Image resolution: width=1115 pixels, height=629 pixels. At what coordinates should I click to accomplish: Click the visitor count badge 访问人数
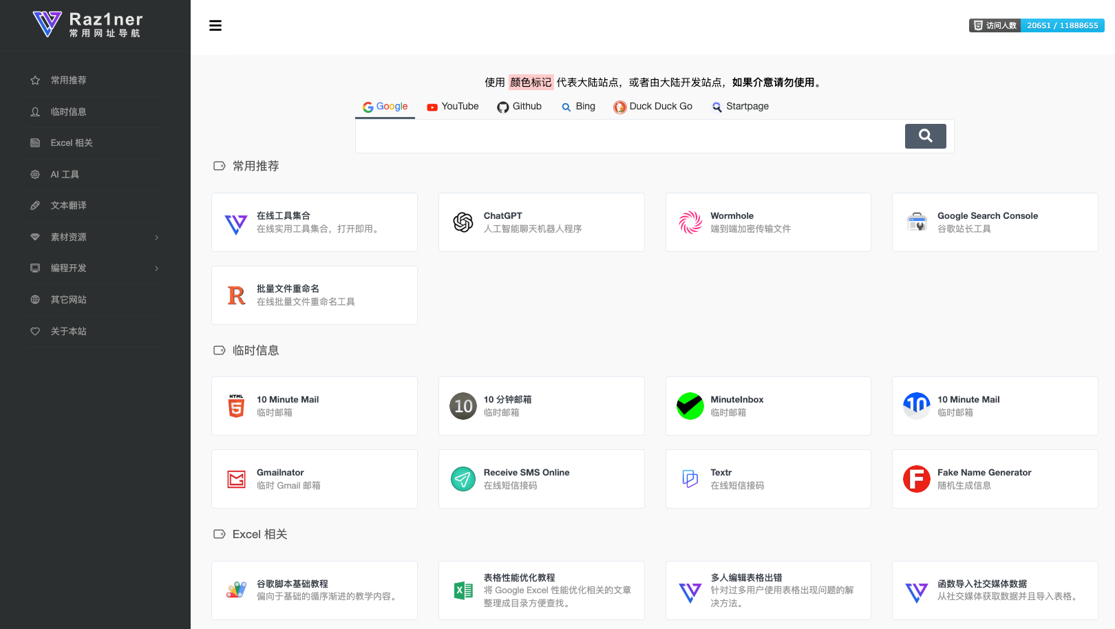tap(1037, 25)
